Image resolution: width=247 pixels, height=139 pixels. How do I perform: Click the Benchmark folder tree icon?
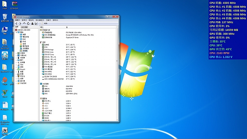click(x=19, y=83)
